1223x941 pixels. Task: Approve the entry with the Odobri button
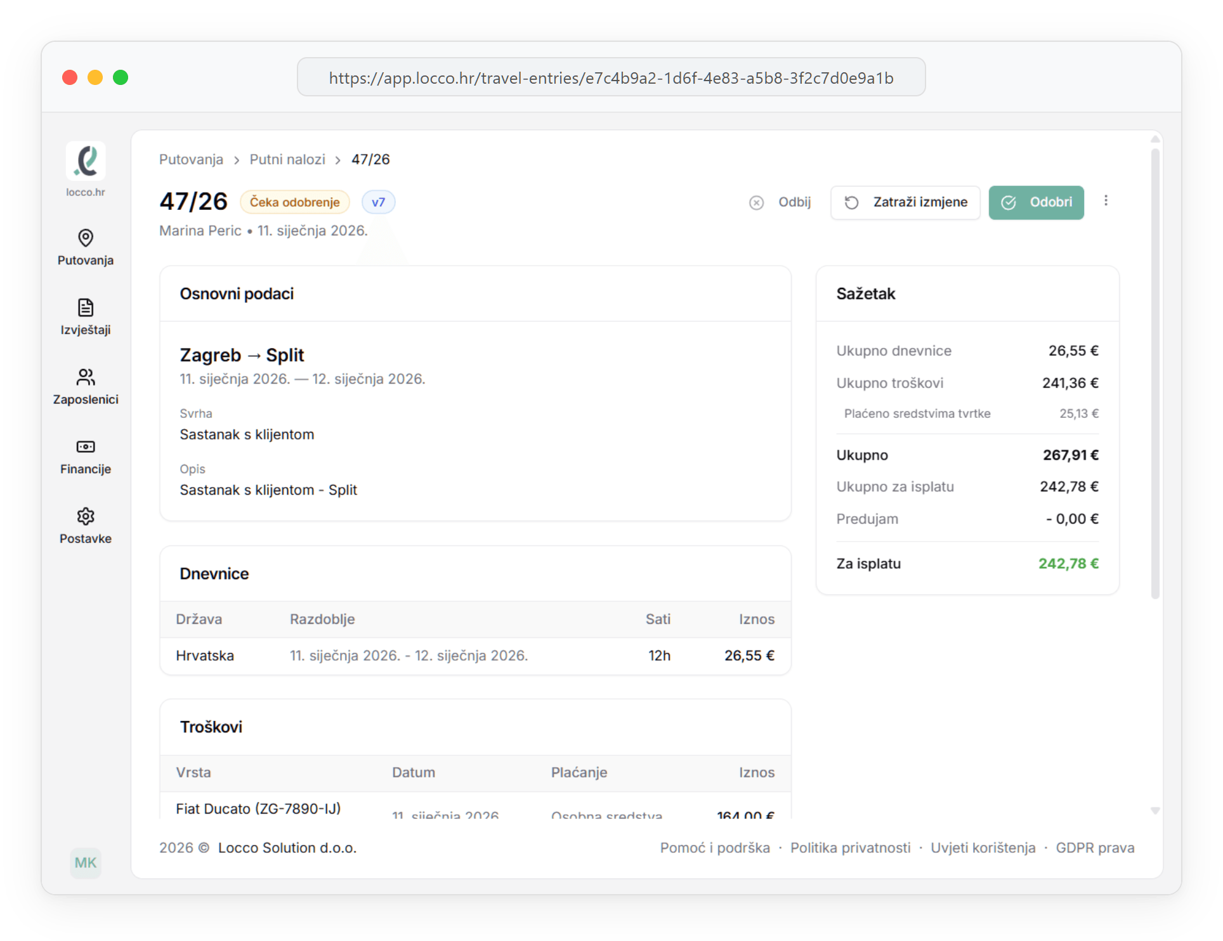click(x=1036, y=202)
